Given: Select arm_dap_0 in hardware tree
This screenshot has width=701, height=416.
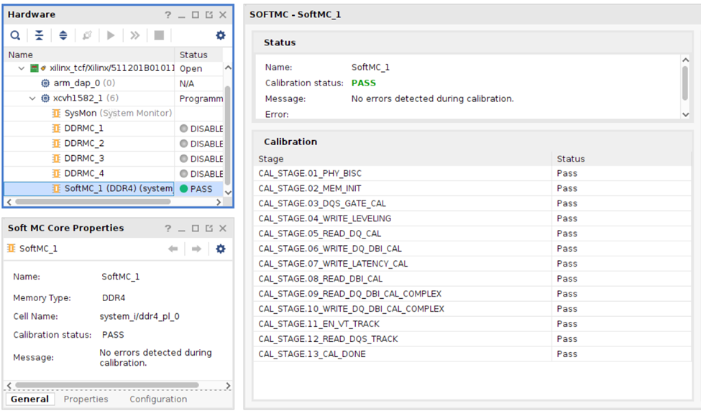Looking at the screenshot, I should (77, 83).
